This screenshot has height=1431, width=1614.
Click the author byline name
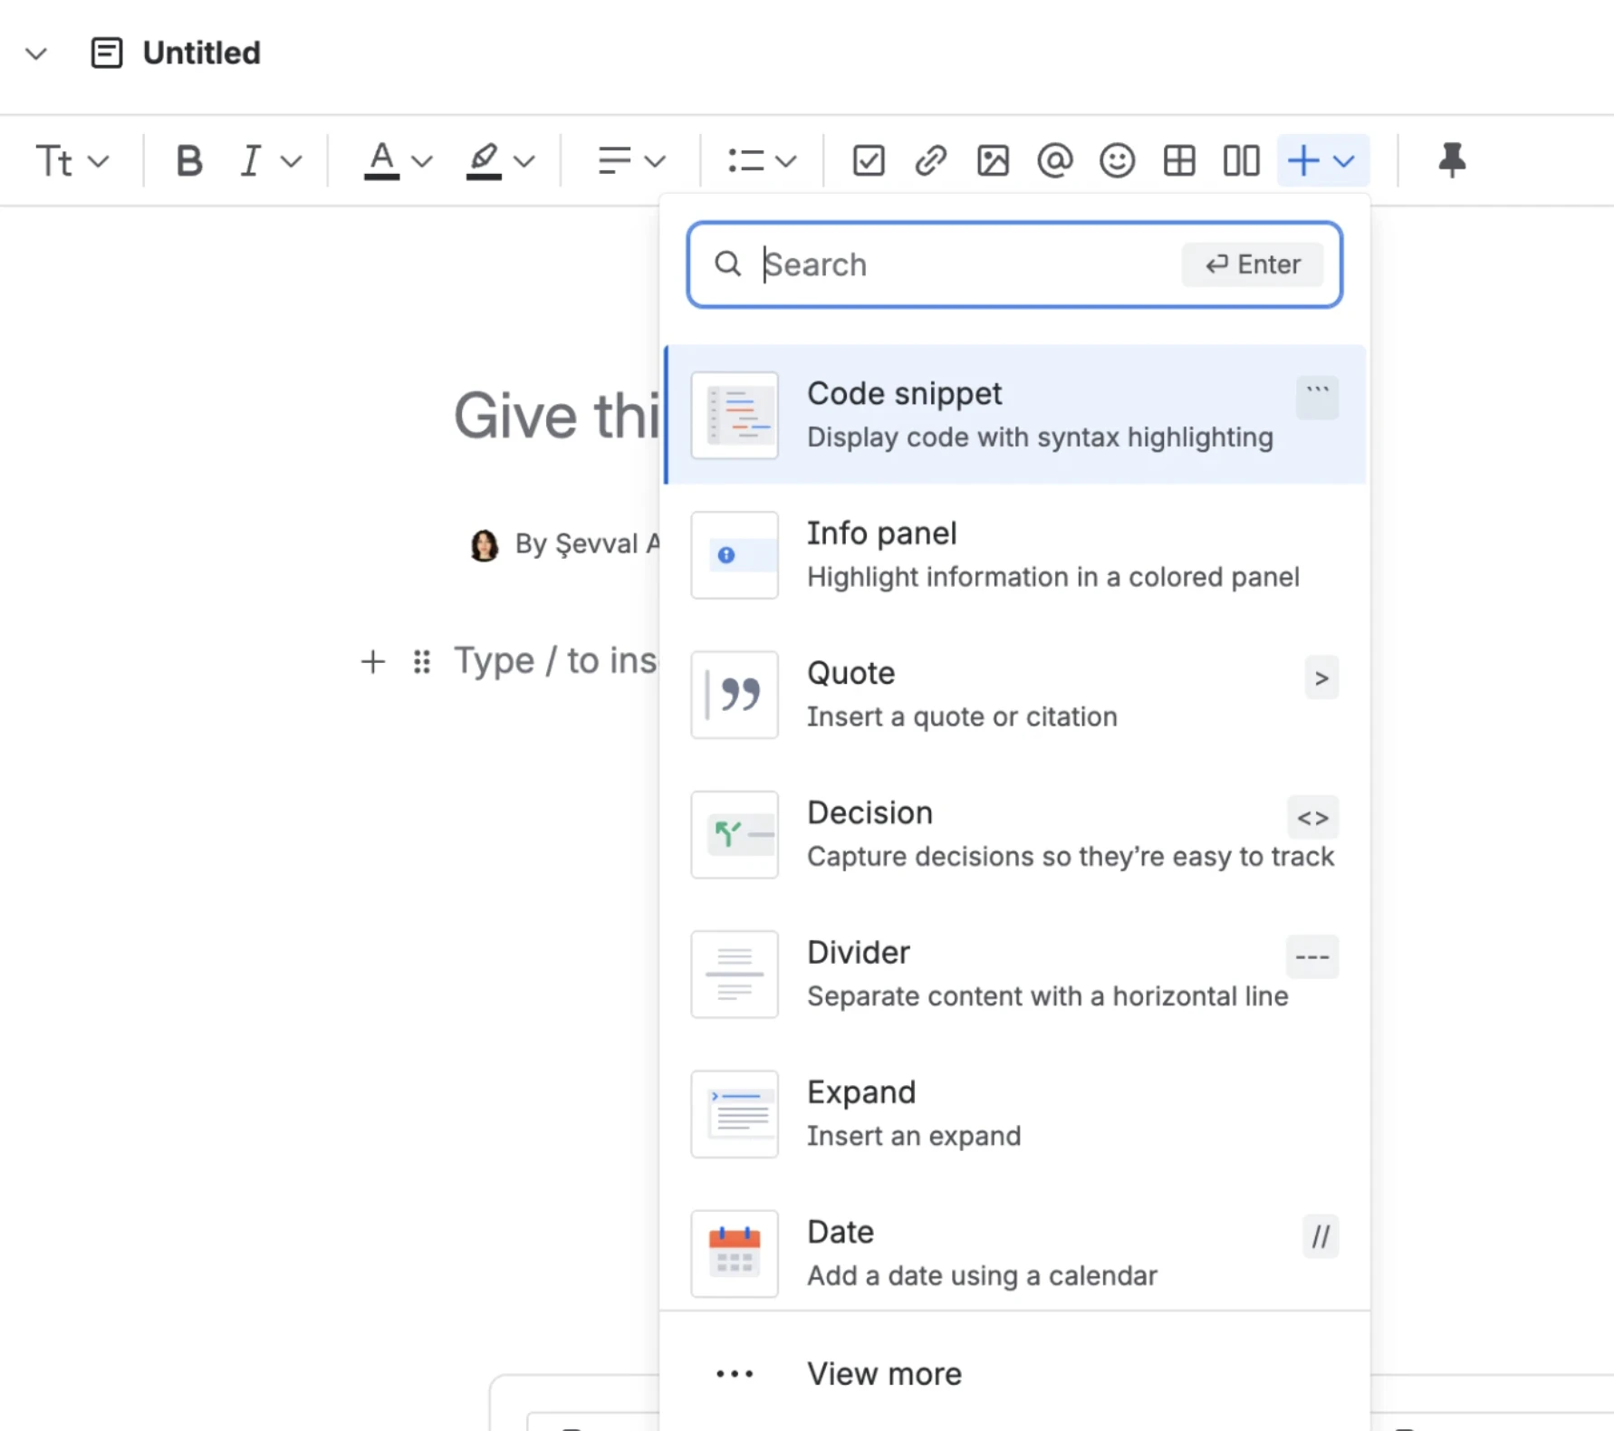coord(588,544)
